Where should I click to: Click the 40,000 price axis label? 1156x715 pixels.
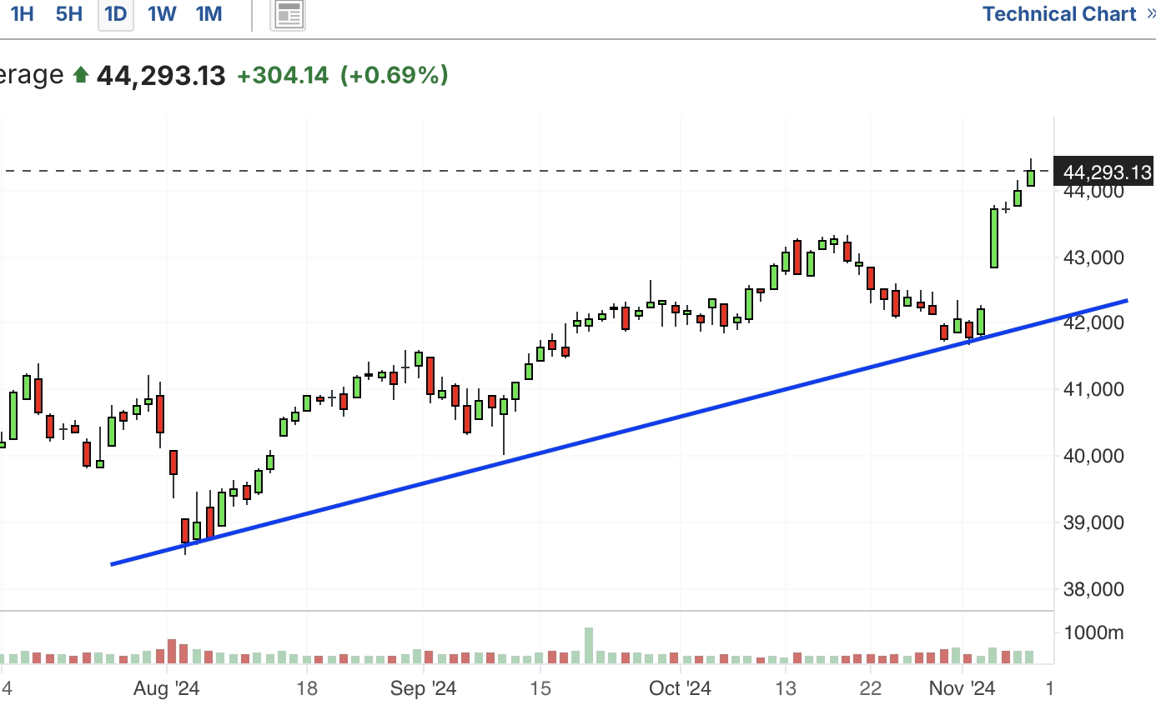point(1094,456)
